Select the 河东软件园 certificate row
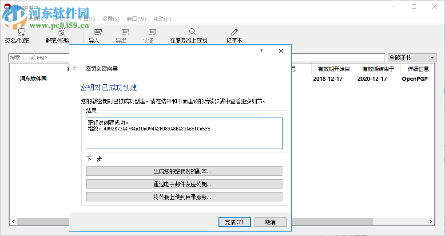Image resolution: width=445 pixels, height=236 pixels. point(222,79)
